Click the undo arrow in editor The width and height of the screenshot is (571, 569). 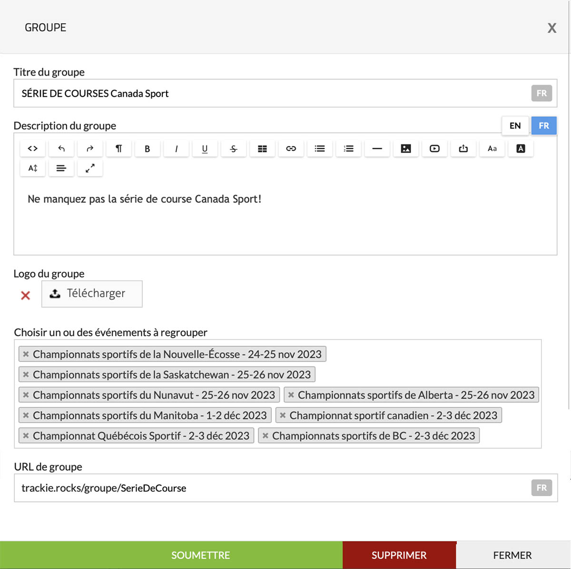pyautogui.click(x=61, y=149)
